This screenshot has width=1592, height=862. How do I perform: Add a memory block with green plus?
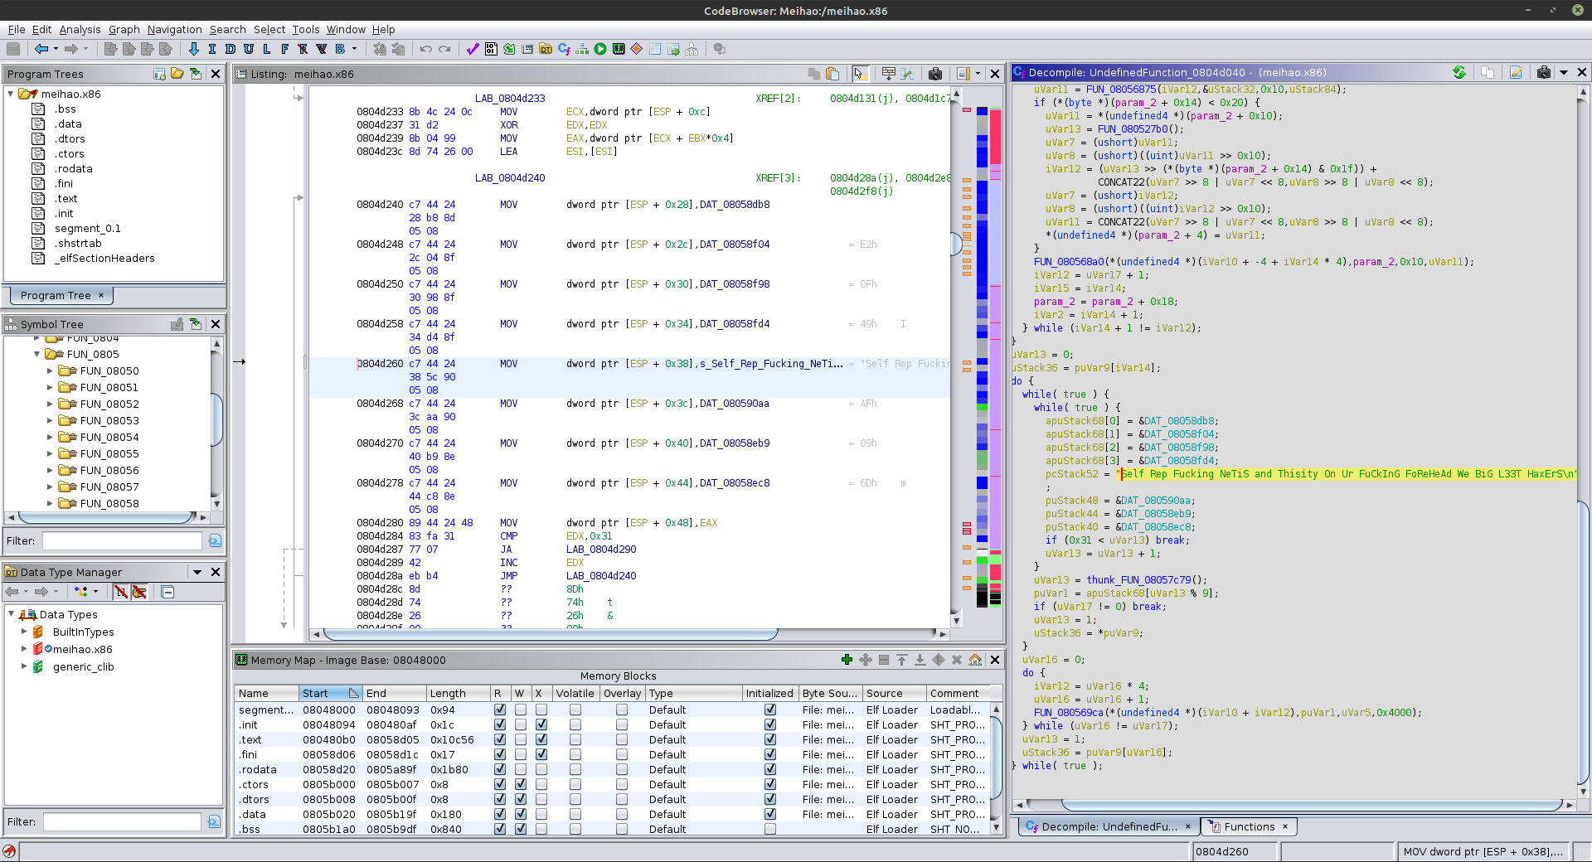pos(847,660)
